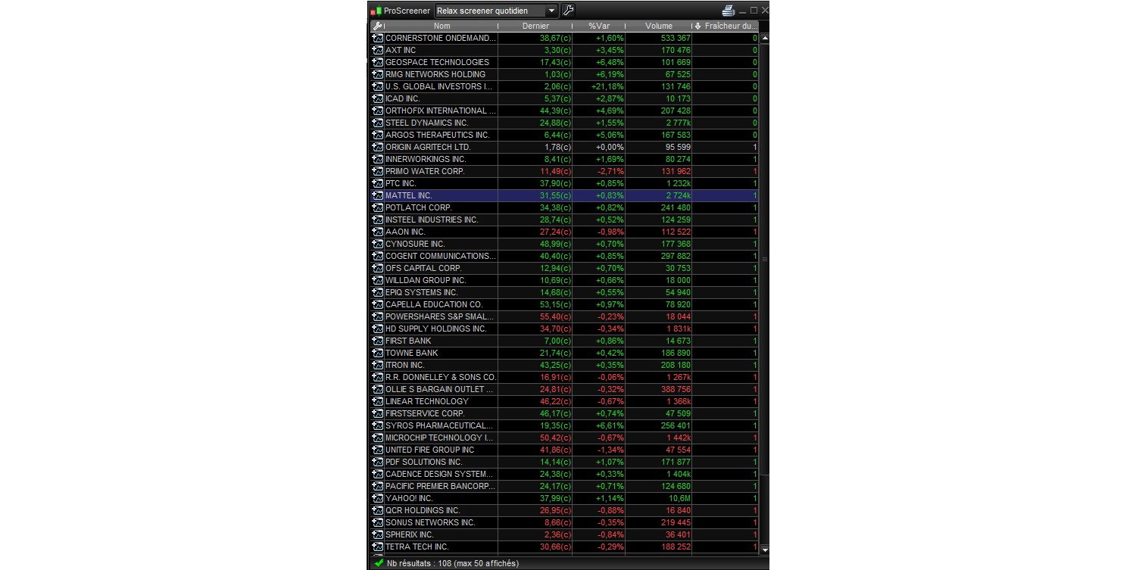Viewport: 1136px width, 570px height.
Task: Select the MICROCHIP TECHNOLOGY row
Action: [x=565, y=438]
